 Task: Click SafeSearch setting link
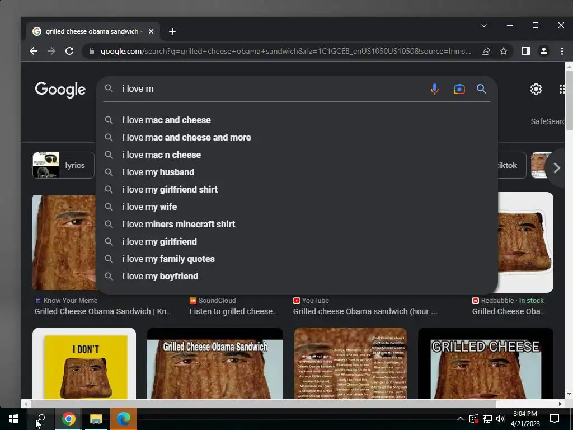[x=547, y=121]
